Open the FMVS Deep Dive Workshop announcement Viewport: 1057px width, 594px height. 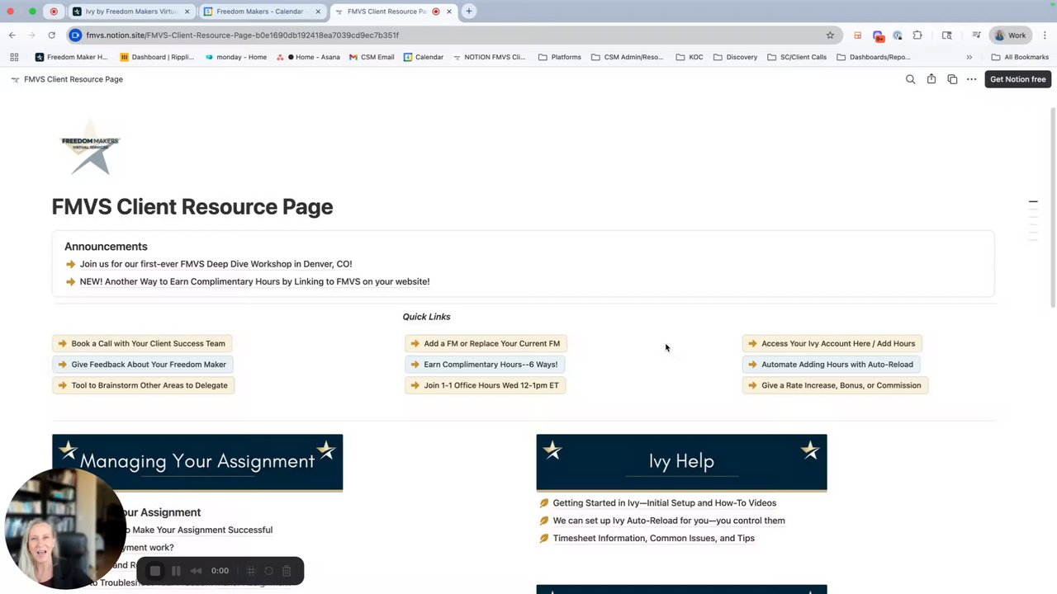pos(216,264)
